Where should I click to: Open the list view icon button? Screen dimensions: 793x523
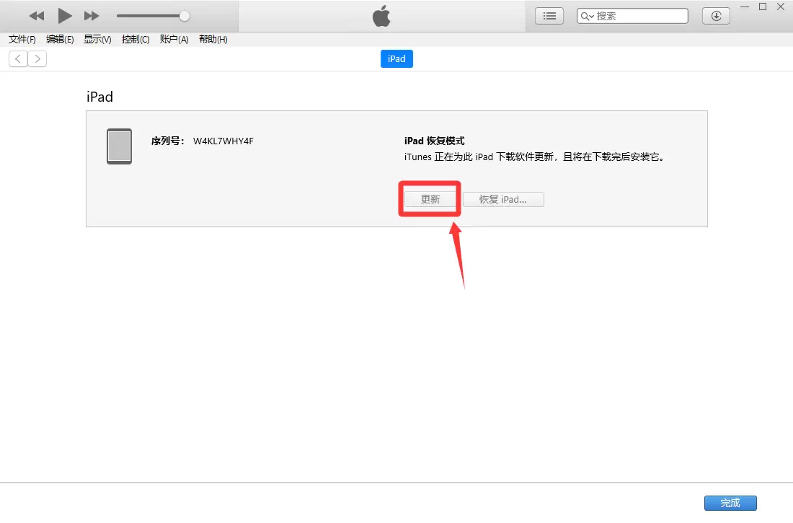pyautogui.click(x=549, y=16)
